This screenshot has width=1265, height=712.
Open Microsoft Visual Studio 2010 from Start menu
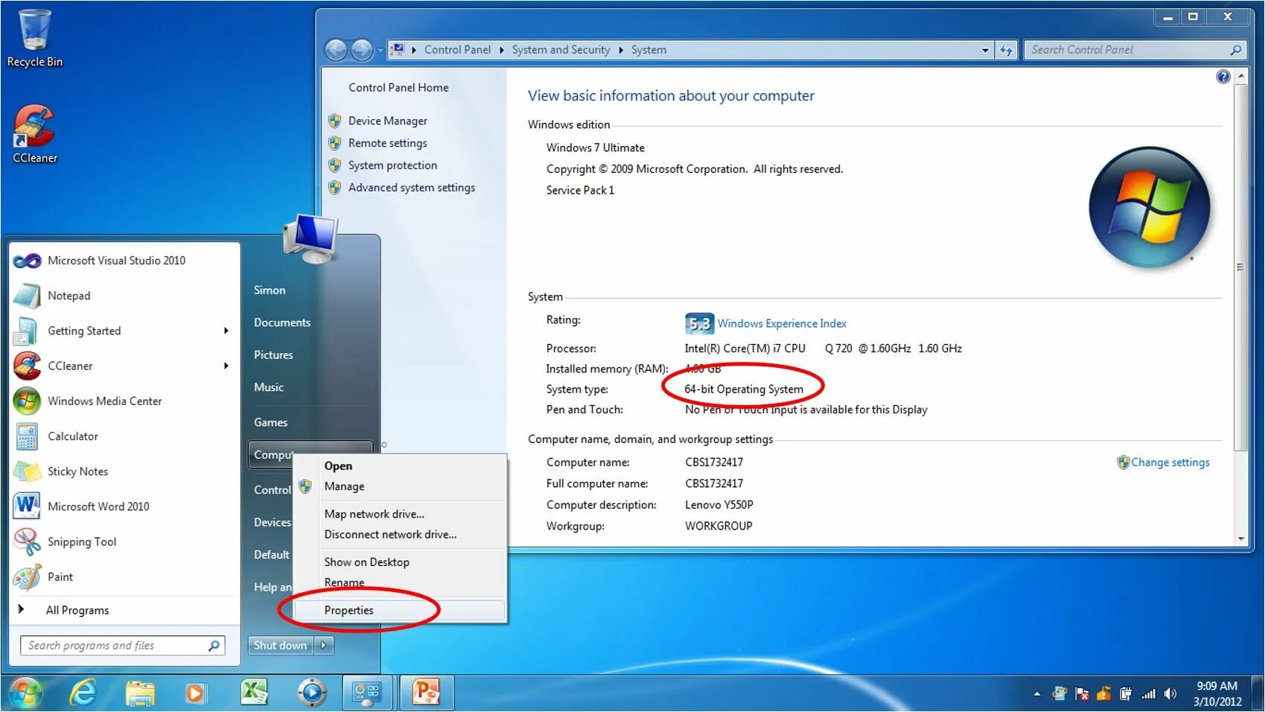coord(116,261)
